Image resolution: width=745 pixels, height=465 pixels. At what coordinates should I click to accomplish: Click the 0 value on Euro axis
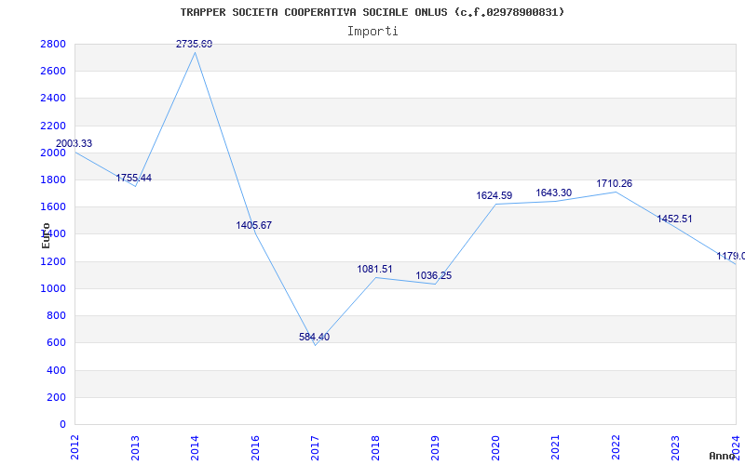62,424
